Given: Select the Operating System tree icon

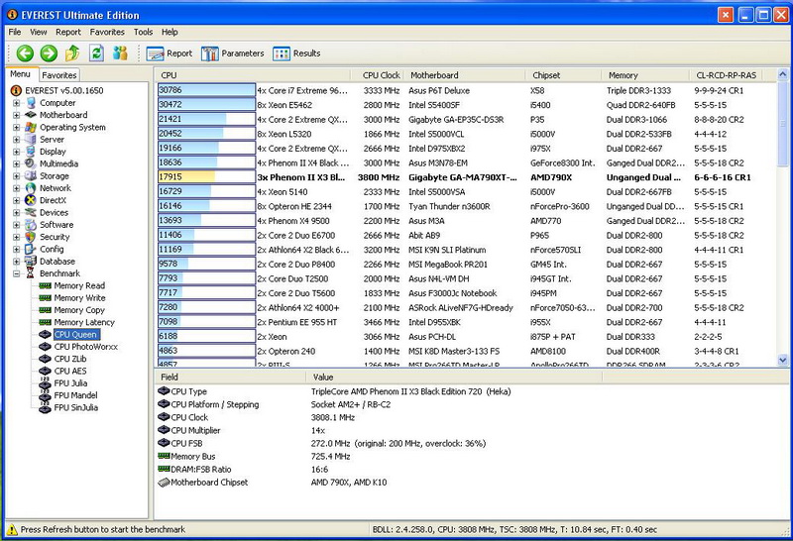Looking at the screenshot, I should pos(31,127).
